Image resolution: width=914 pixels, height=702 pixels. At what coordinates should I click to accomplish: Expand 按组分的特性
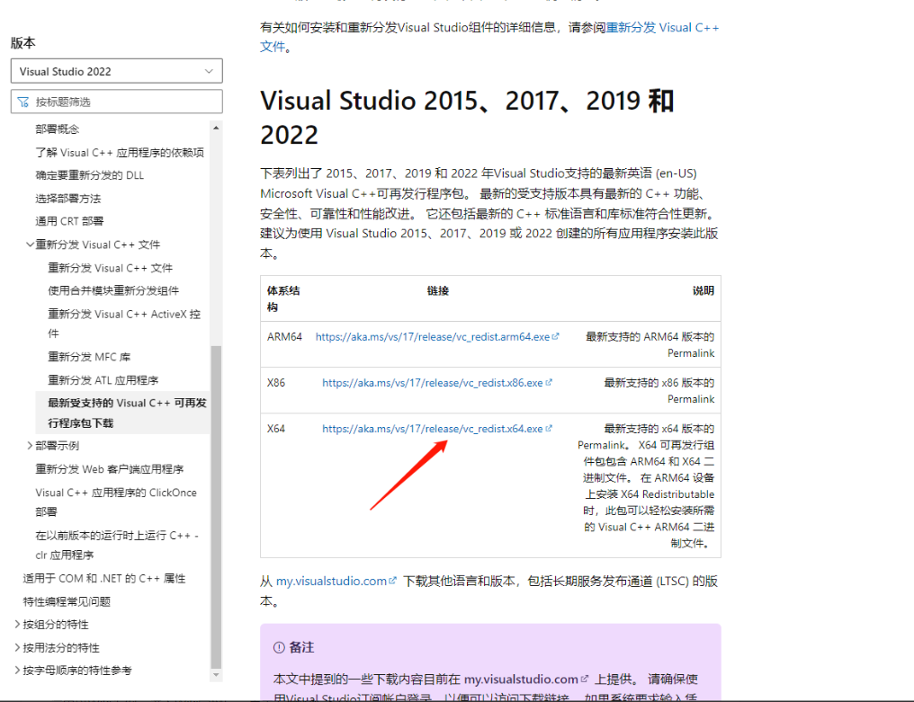tap(17, 625)
